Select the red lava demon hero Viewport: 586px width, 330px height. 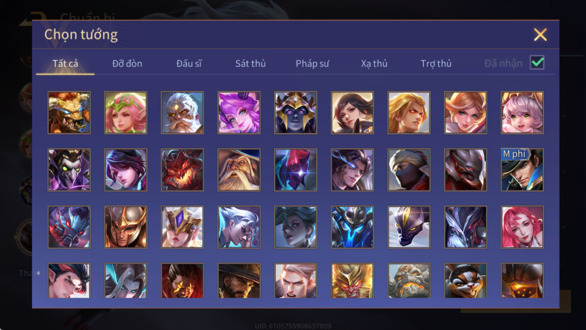point(182,170)
